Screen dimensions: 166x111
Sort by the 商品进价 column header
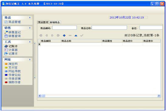coord(133,41)
